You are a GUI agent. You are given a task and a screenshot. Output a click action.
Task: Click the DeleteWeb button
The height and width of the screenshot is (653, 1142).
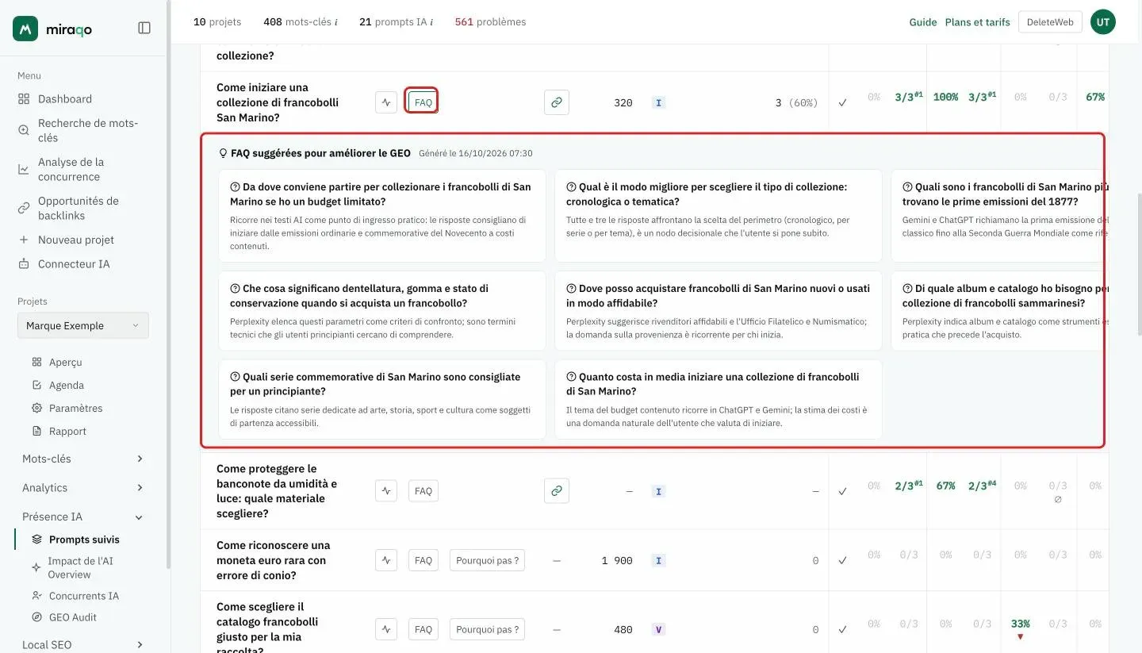1050,22
